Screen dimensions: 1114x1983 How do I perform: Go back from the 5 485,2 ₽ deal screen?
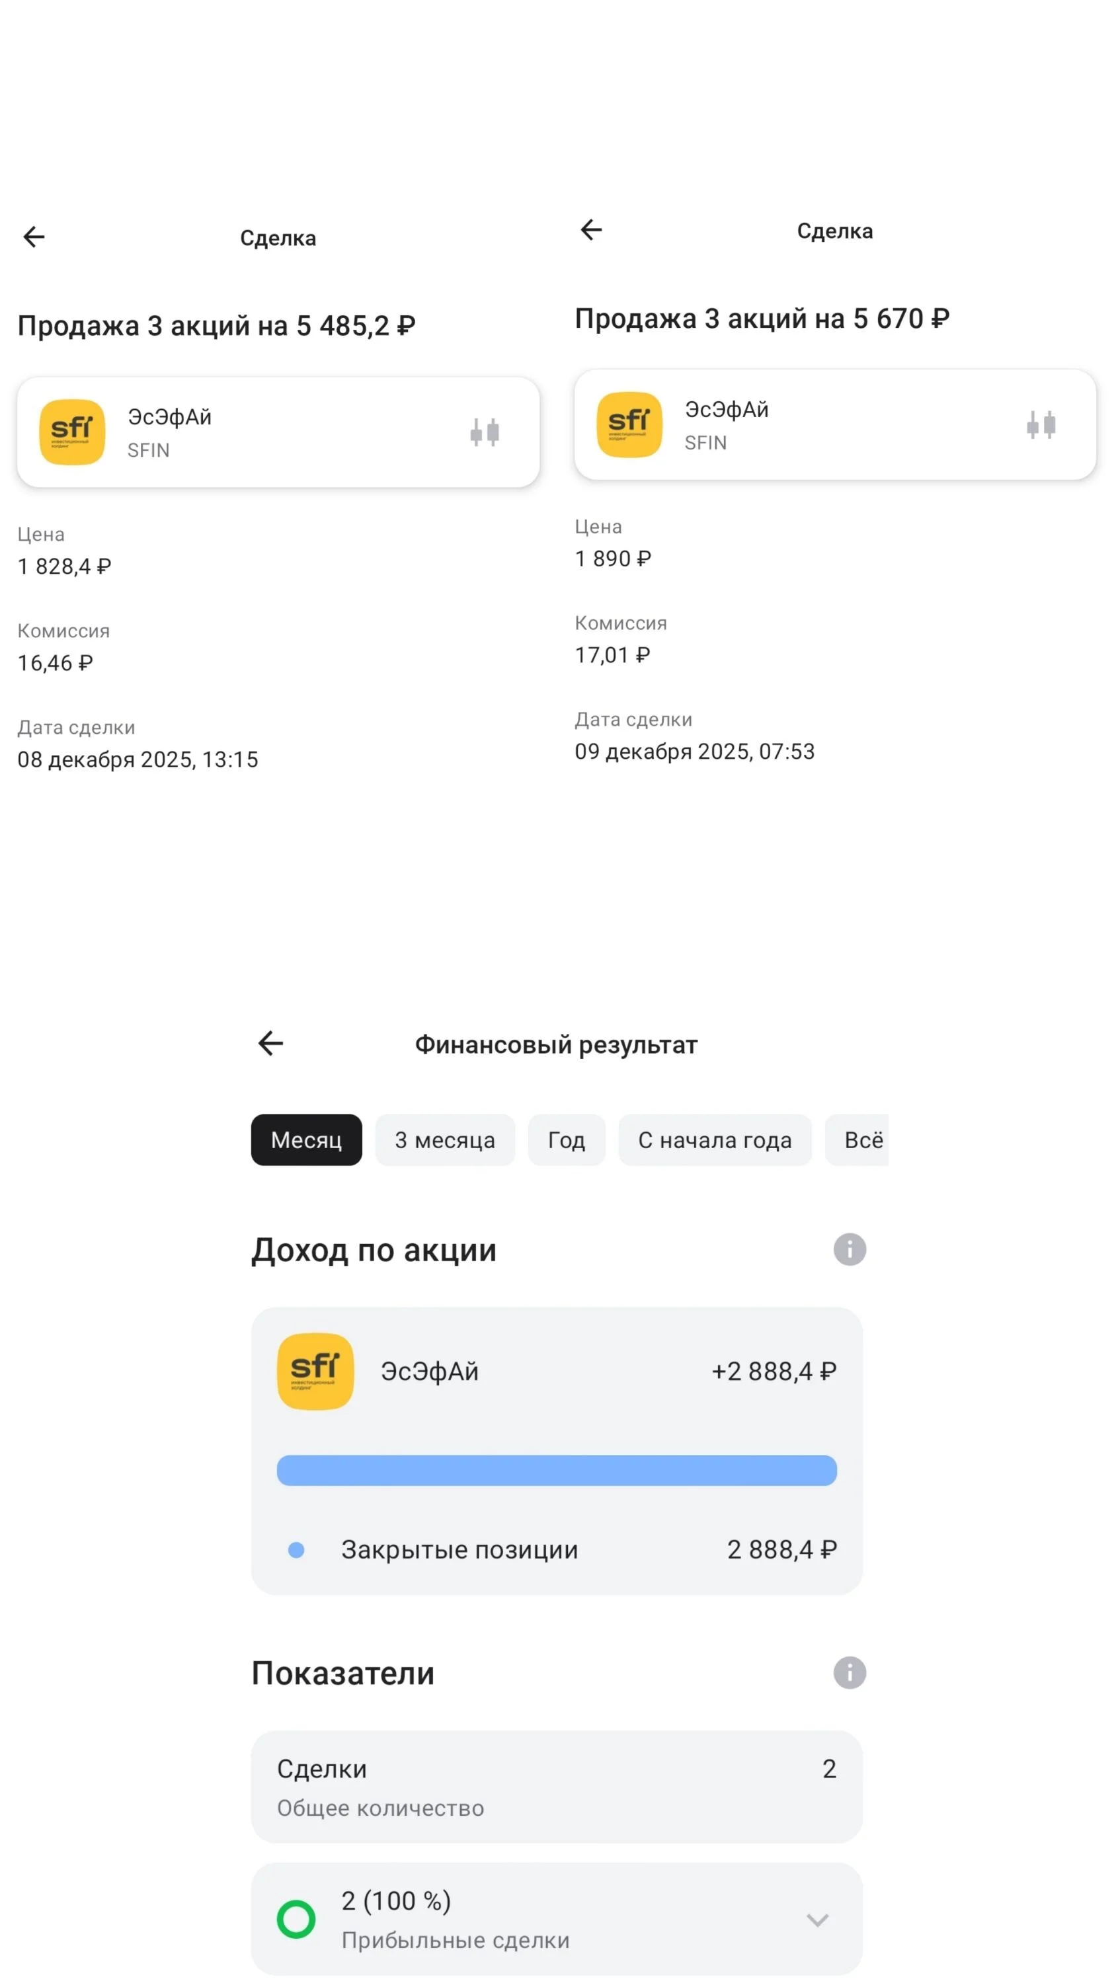(x=34, y=237)
